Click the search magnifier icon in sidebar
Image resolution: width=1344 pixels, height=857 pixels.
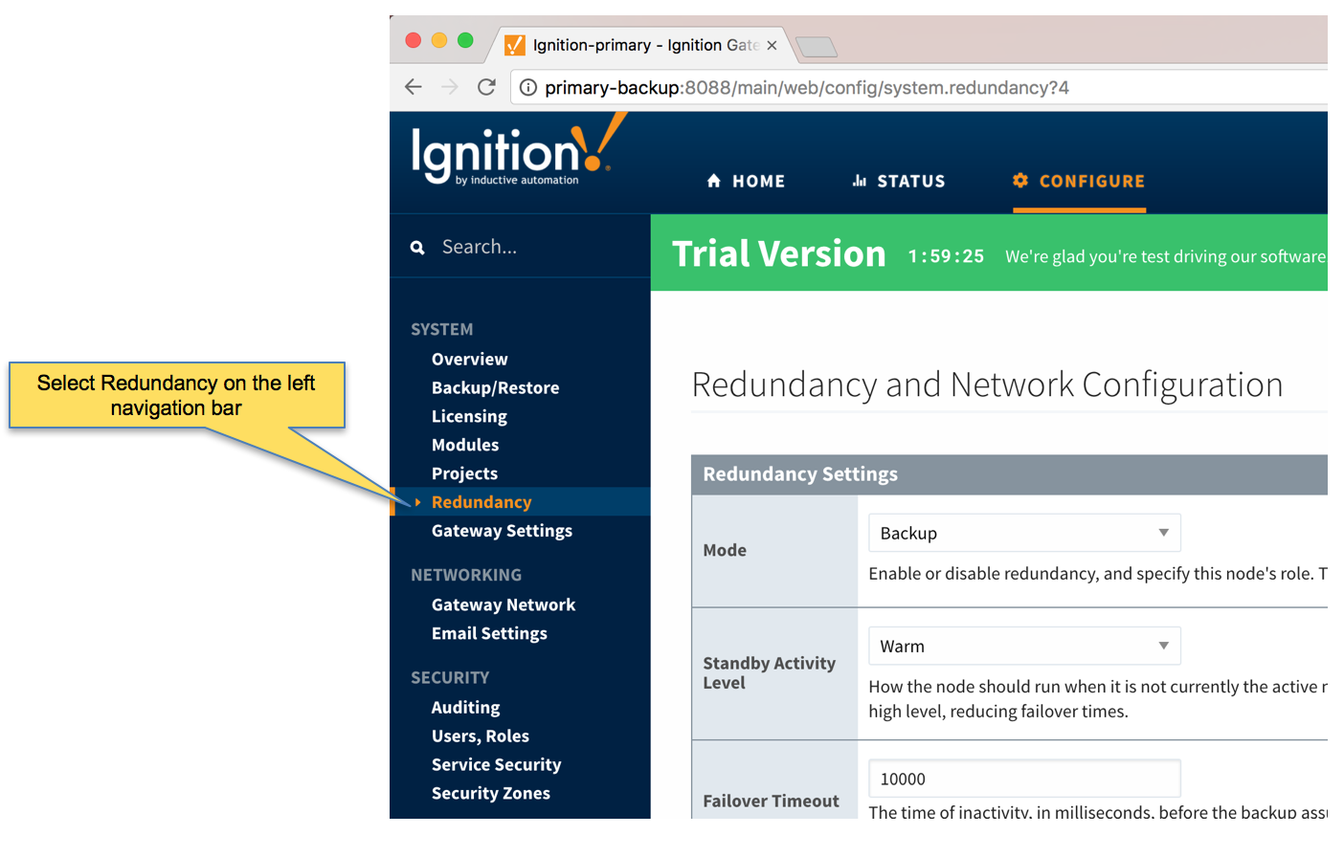tap(417, 248)
